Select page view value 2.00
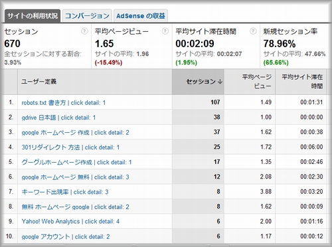 click(x=266, y=221)
